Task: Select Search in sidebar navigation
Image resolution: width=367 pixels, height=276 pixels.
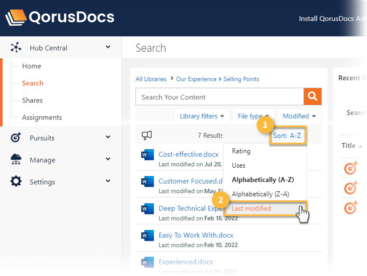Action: point(33,83)
